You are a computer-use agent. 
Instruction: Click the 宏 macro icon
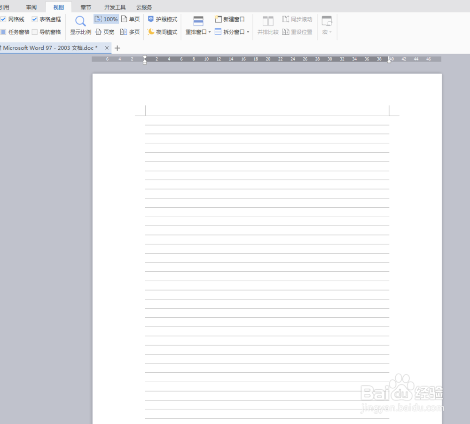(327, 21)
